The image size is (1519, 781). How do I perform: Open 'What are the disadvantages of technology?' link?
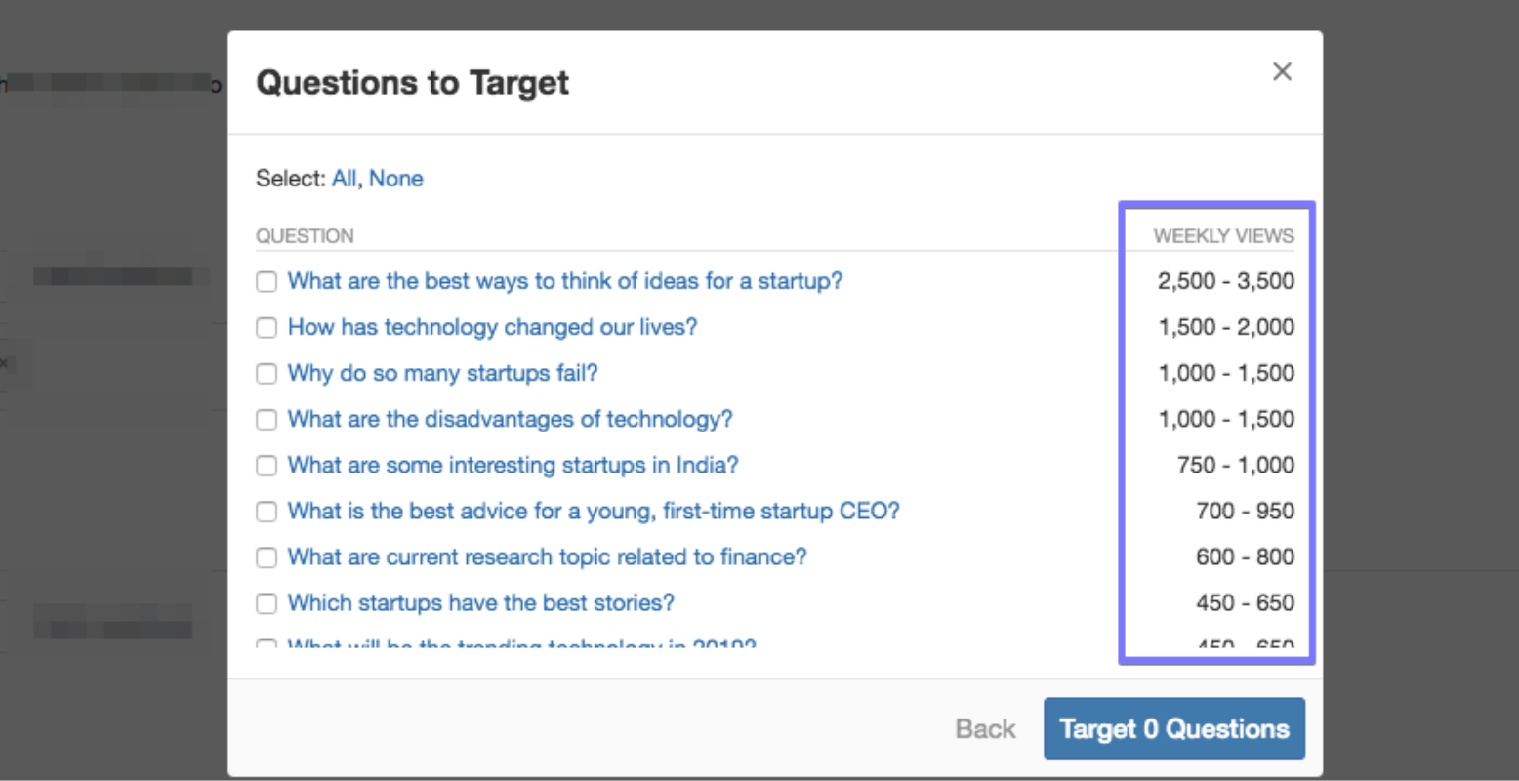pos(510,419)
